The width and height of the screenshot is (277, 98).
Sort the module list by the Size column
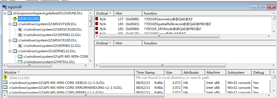pos(173,72)
